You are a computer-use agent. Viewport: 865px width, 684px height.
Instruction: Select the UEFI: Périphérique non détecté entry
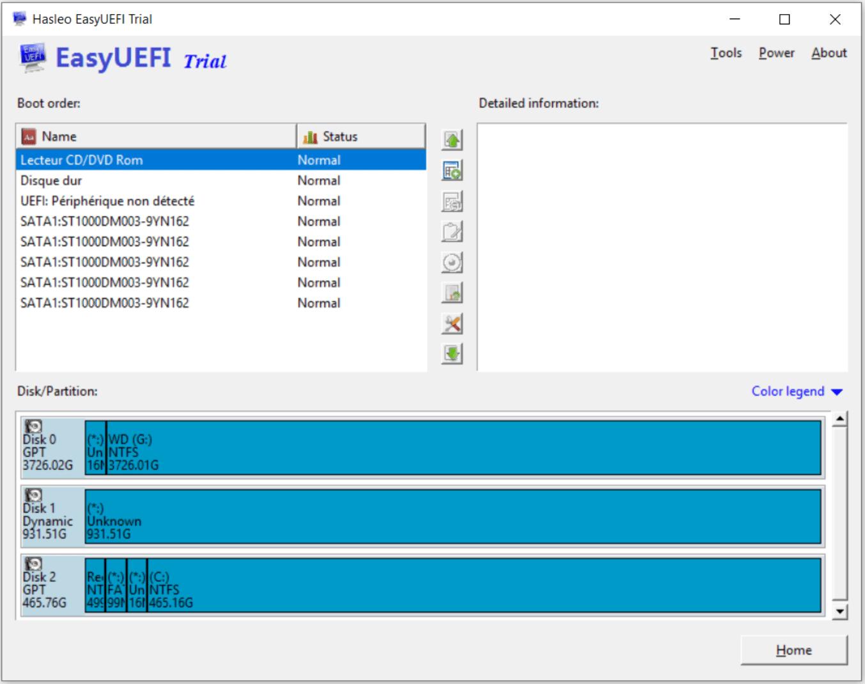pyautogui.click(x=221, y=201)
